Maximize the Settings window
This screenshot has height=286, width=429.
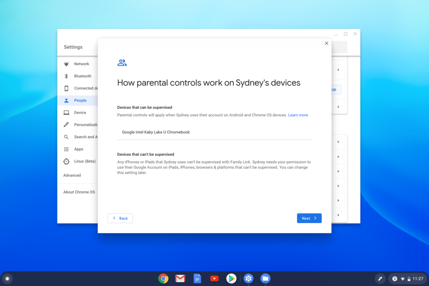(x=346, y=34)
